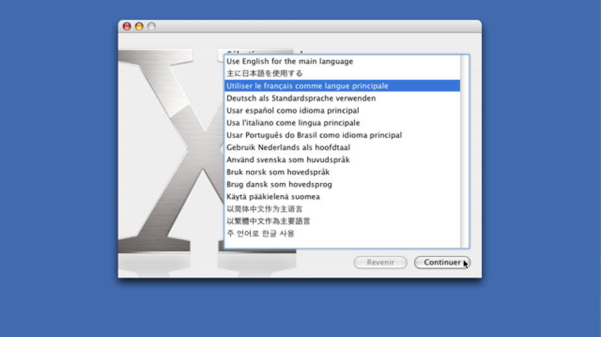Select Simplified Chinese row 以简体中文作为主语言
This screenshot has width=601, height=337.
click(x=342, y=209)
